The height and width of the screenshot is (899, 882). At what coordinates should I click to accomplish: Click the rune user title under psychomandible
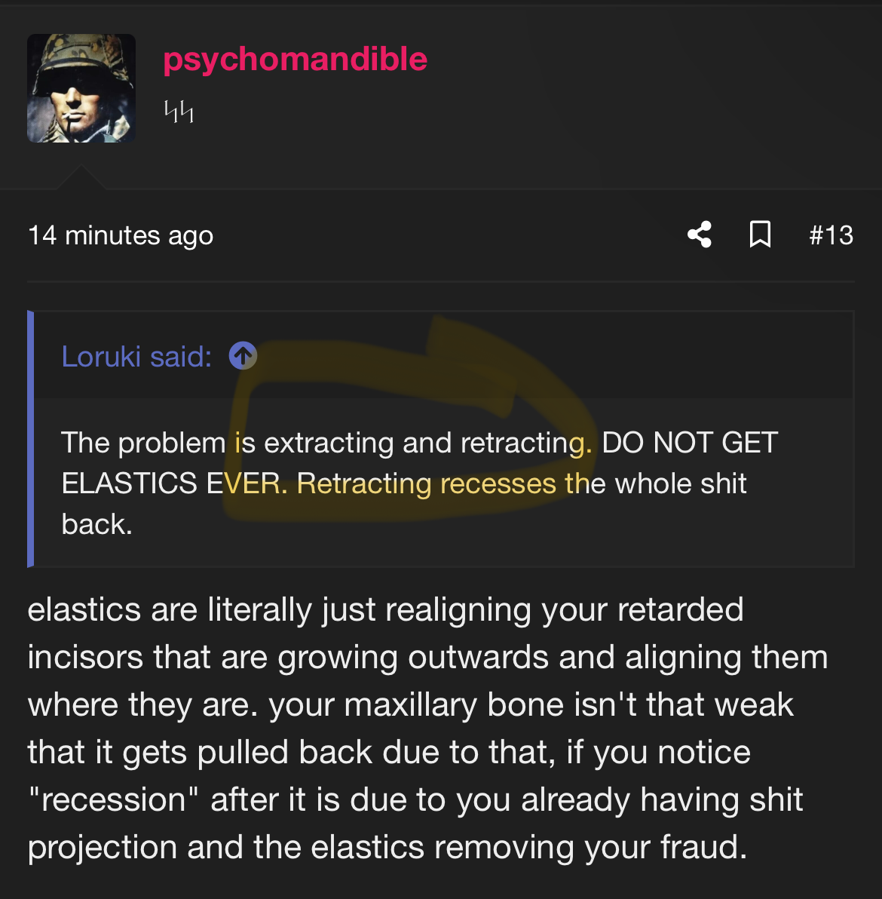179,112
